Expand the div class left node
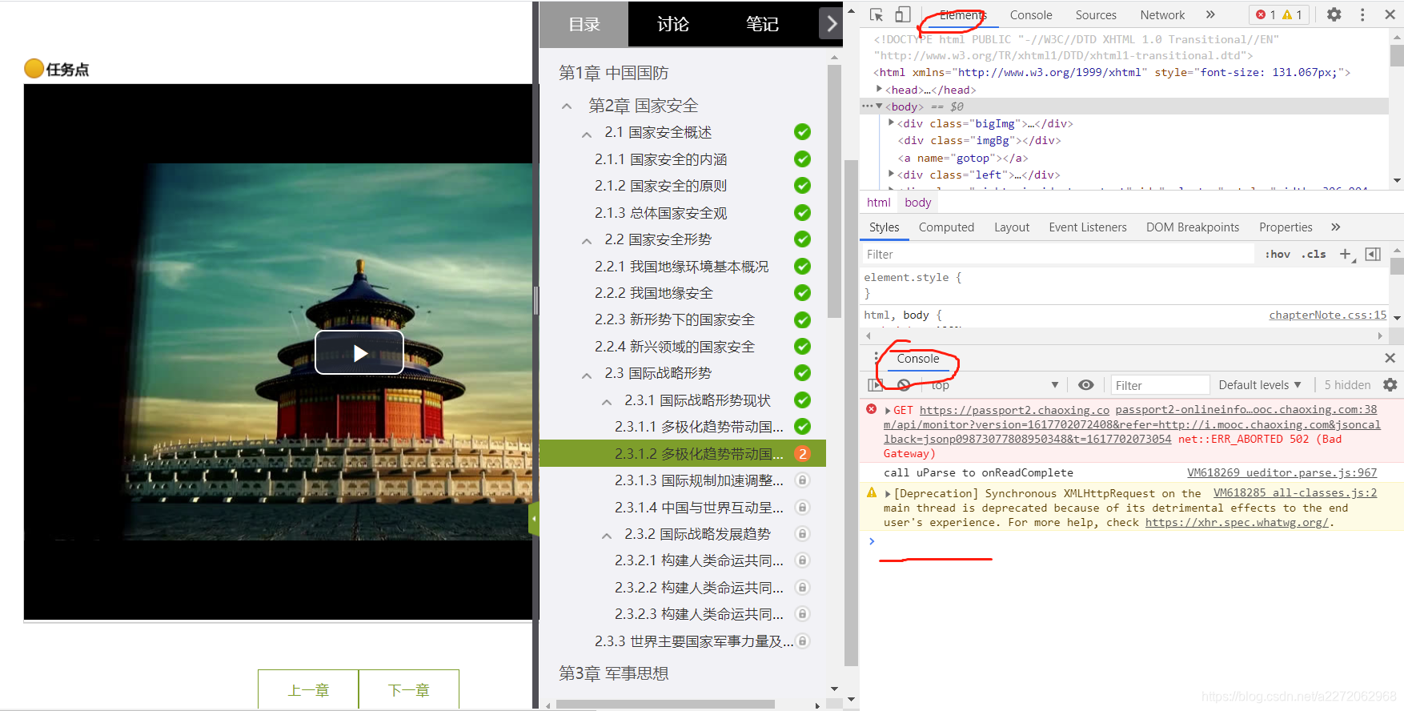The height and width of the screenshot is (711, 1404). [x=892, y=175]
